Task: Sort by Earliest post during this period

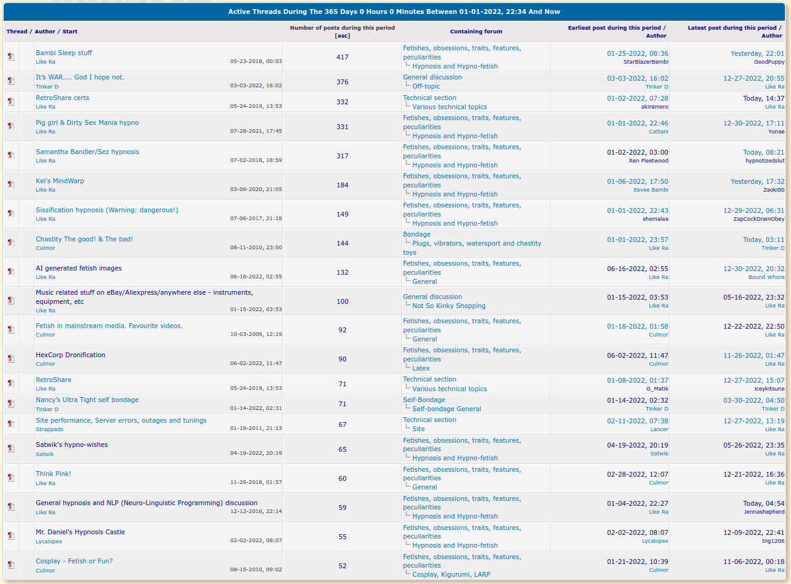Action: coord(614,28)
